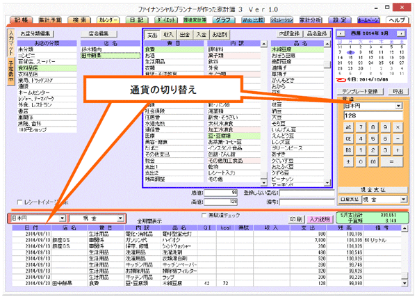Click 店名編集 button
417x297 pixels.
99,34
